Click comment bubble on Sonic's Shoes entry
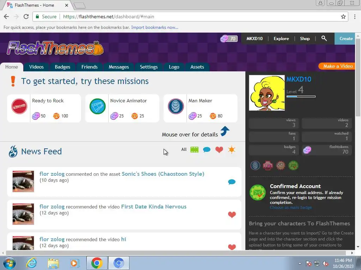The height and width of the screenshot is (270, 361). point(232,182)
